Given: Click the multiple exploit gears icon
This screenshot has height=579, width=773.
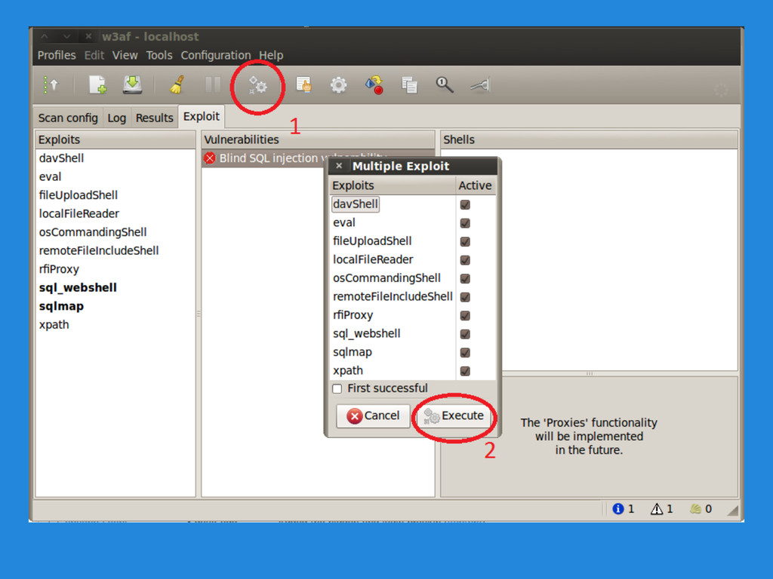Looking at the screenshot, I should pyautogui.click(x=258, y=86).
